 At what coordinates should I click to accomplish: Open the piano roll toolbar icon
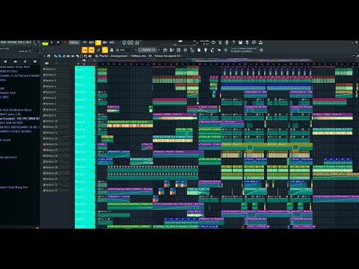coord(172,50)
